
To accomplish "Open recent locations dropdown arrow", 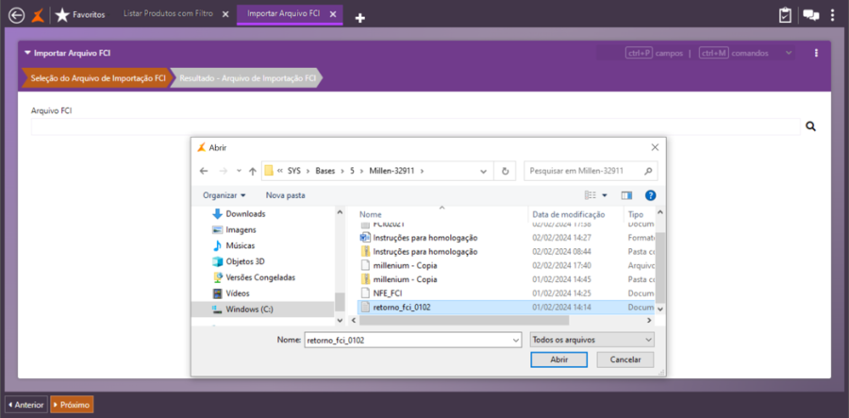I will pyautogui.click(x=239, y=171).
